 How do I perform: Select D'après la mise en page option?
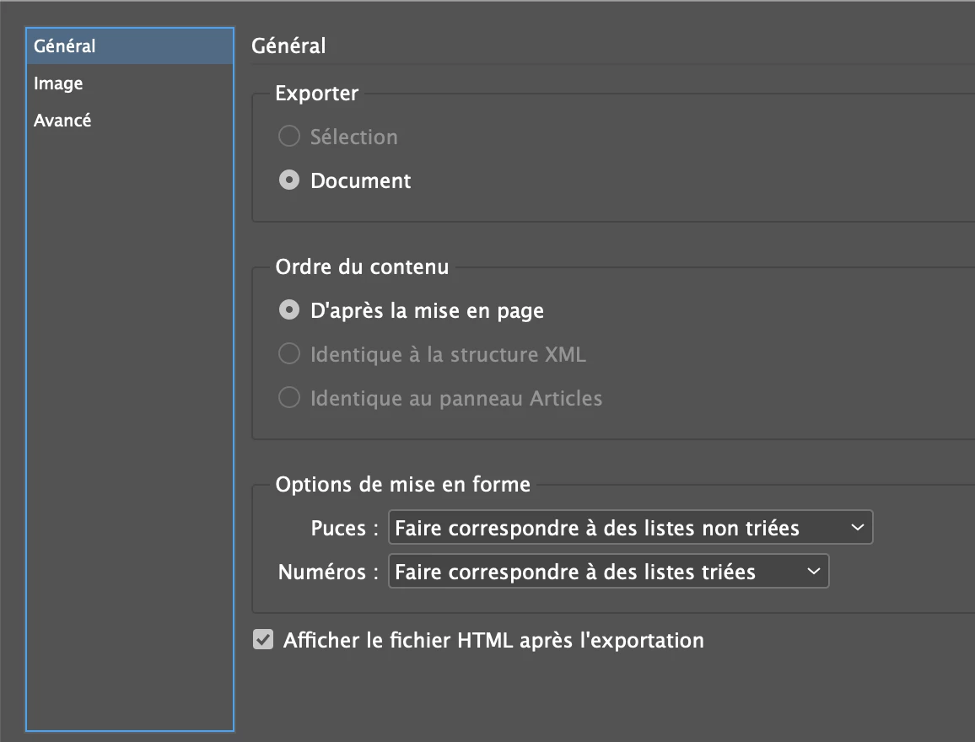(289, 310)
